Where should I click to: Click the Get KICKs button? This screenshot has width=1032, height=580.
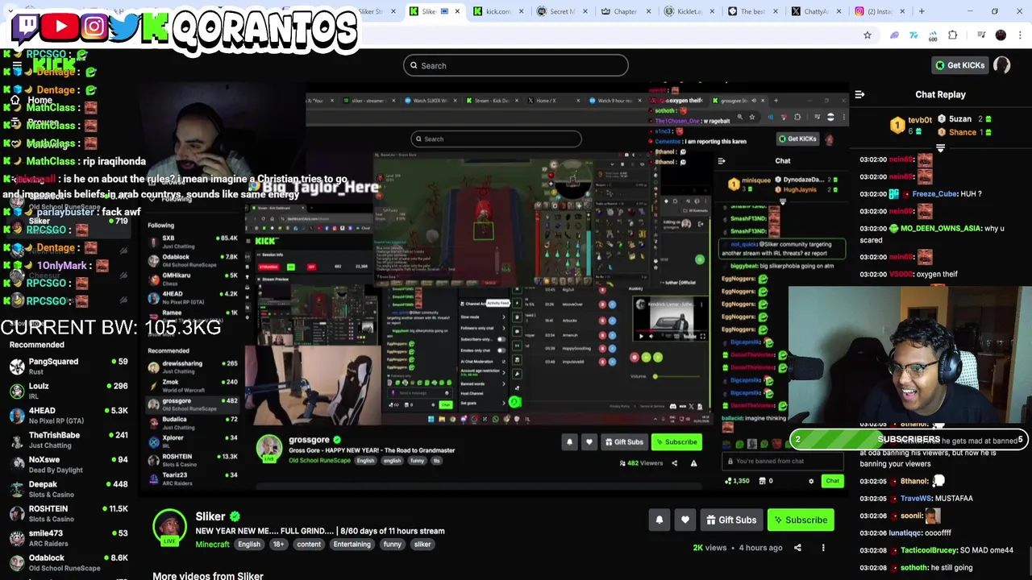click(959, 65)
